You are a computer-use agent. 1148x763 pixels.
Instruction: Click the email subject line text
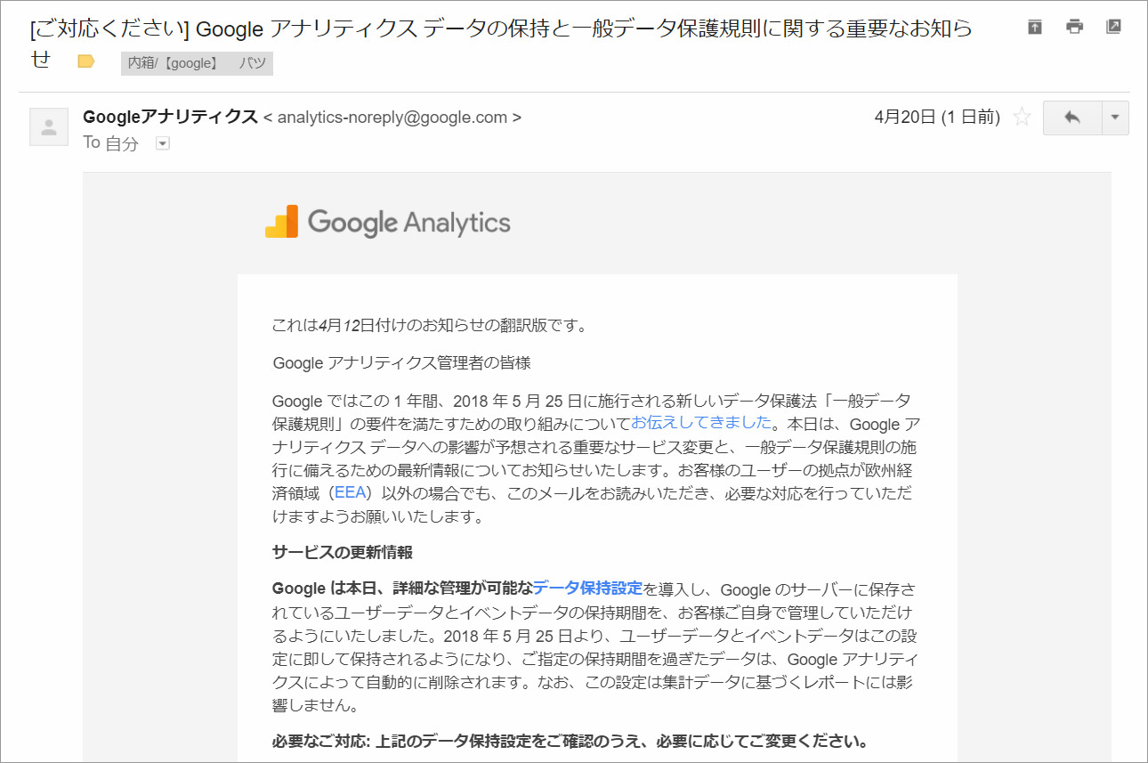(501, 44)
